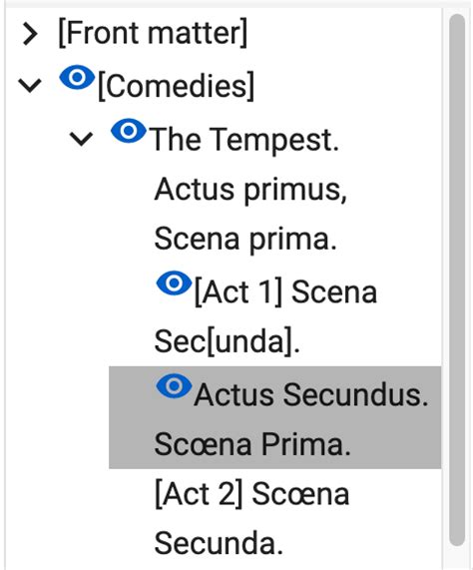Go to Actus primus, line
Image resolution: width=473 pixels, height=570 pixels.
click(x=250, y=190)
